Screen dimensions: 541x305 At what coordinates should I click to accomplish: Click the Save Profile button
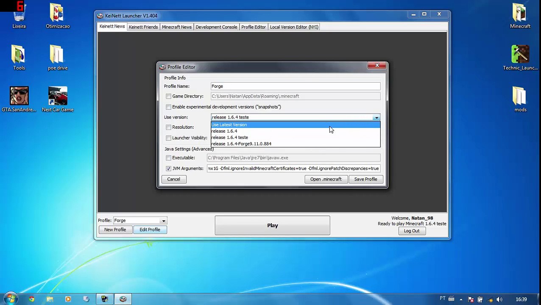pos(365,179)
